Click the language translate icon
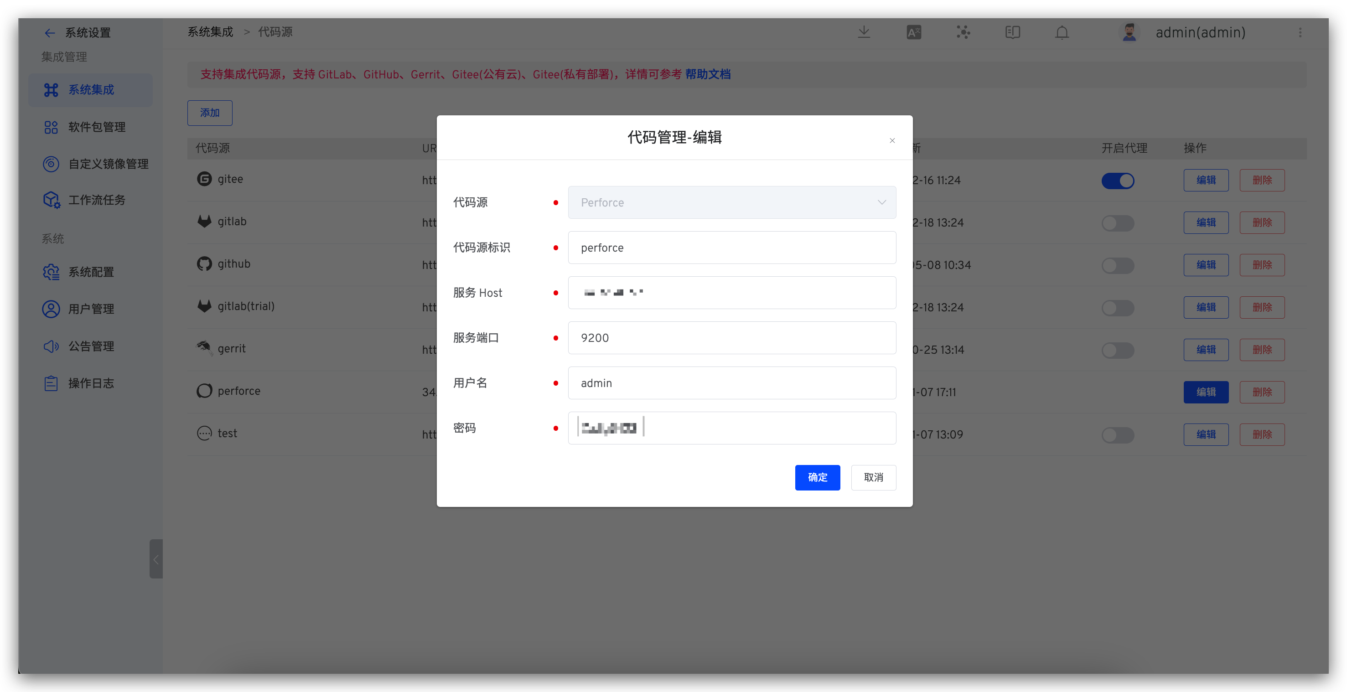 [x=913, y=32]
